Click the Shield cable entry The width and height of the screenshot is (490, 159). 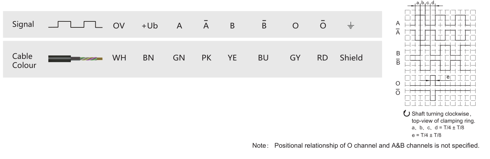[351, 58]
